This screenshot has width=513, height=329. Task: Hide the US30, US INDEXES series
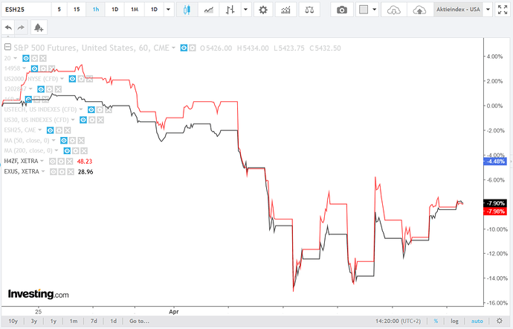[x=83, y=120]
